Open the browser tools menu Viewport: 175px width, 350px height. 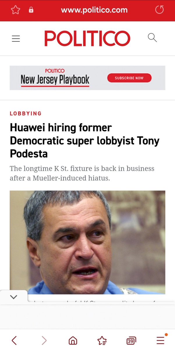pyautogui.click(x=160, y=340)
